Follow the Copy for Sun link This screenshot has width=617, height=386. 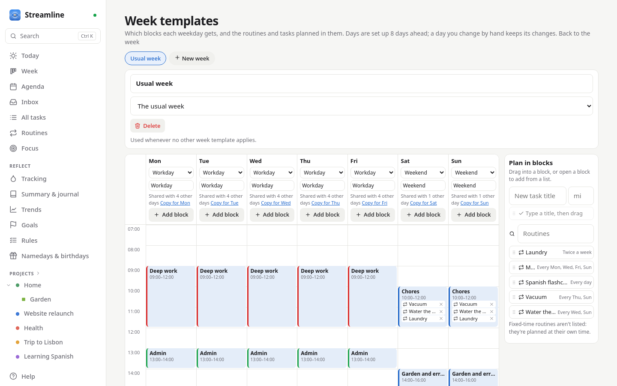click(x=474, y=203)
